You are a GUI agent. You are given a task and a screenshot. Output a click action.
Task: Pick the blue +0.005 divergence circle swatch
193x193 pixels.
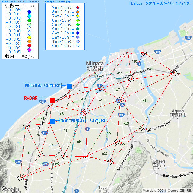[x=29, y=12]
